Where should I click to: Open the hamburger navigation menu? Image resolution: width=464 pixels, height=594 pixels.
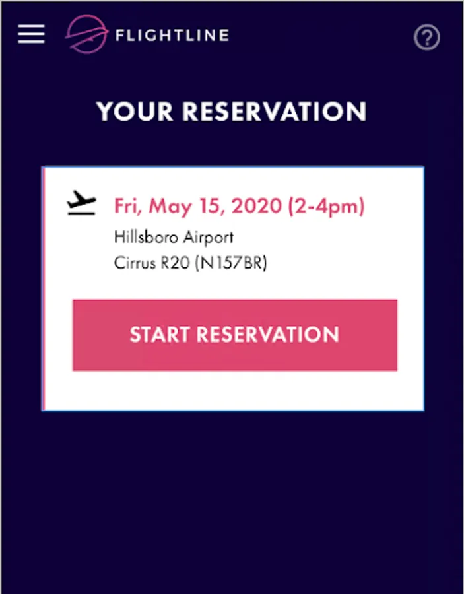click(x=31, y=34)
